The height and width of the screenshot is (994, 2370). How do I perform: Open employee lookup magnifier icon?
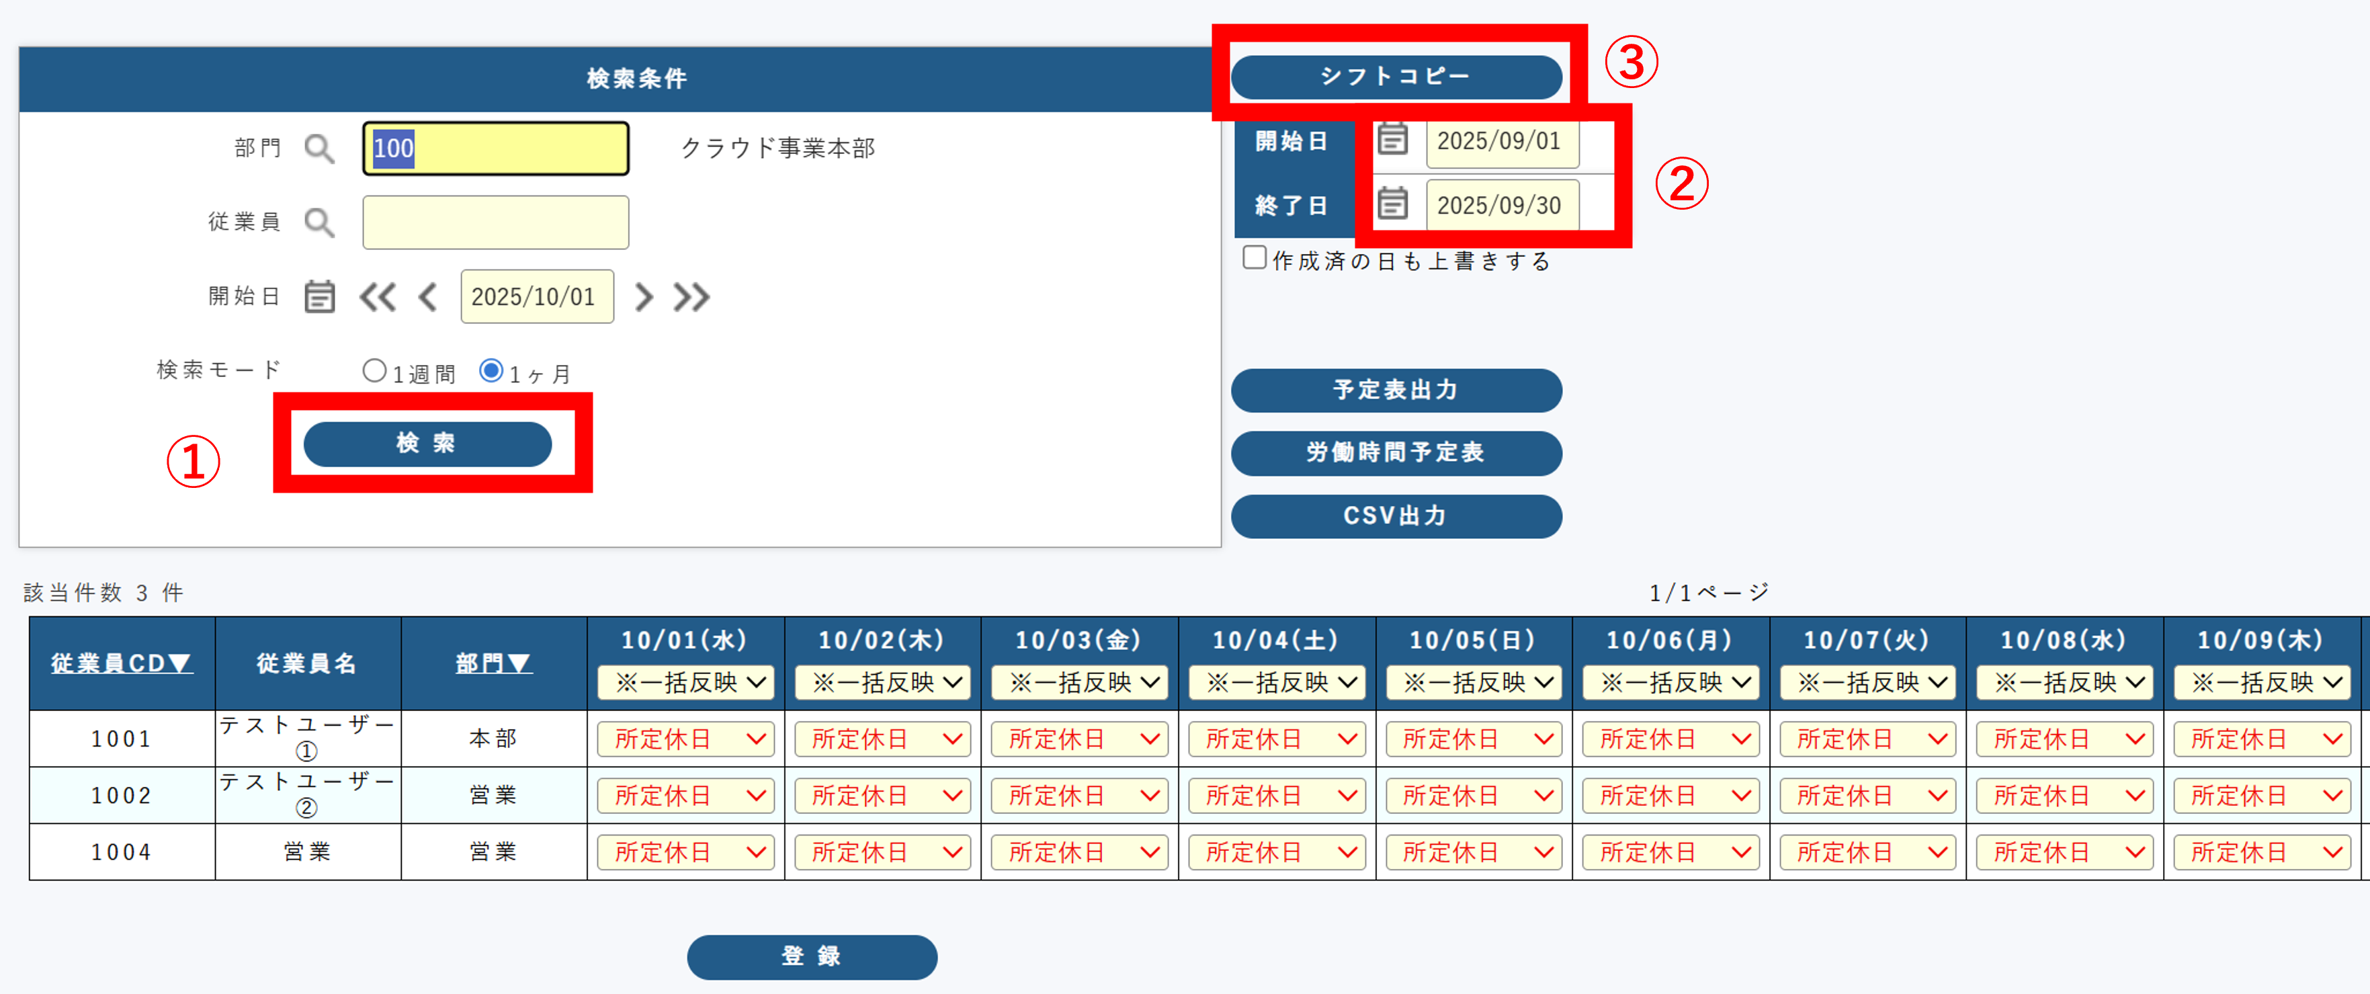[x=319, y=222]
